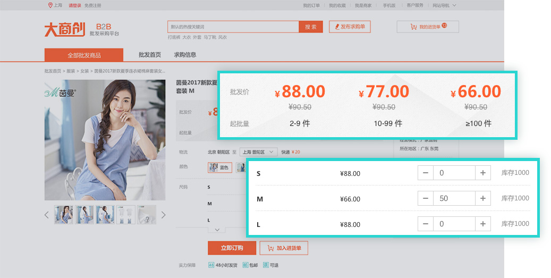Click the size S quantity field

pos(454,173)
